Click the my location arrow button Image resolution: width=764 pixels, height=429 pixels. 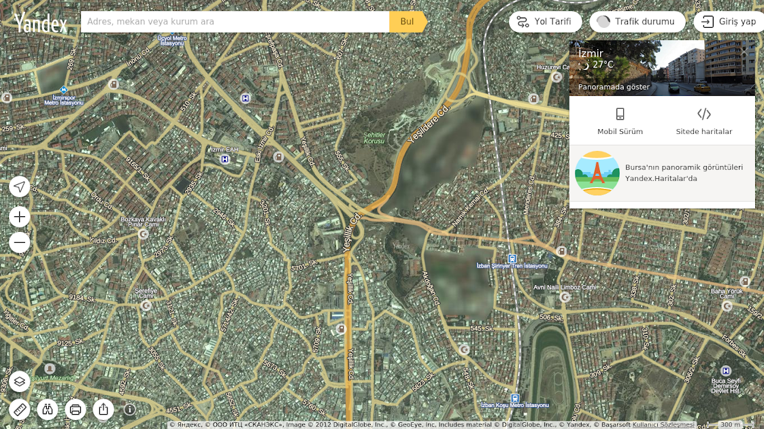coord(20,187)
